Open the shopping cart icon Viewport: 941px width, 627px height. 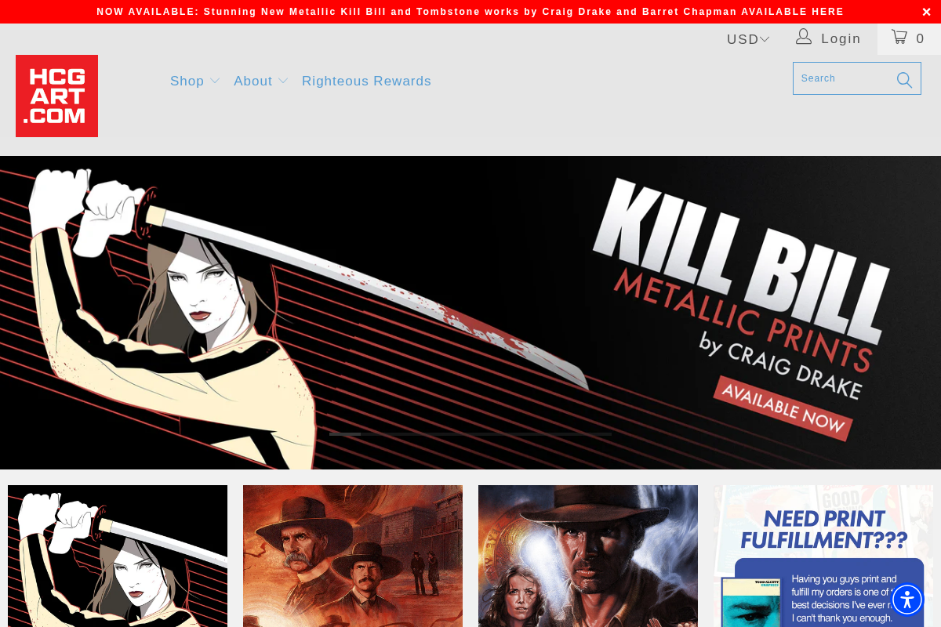[900, 38]
